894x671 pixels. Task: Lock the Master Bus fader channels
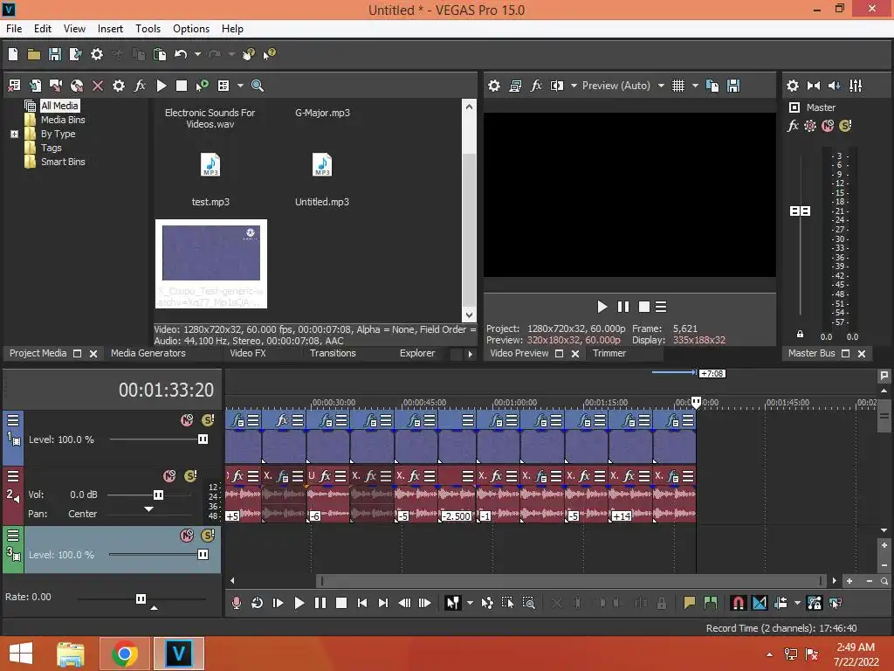pyautogui.click(x=800, y=335)
